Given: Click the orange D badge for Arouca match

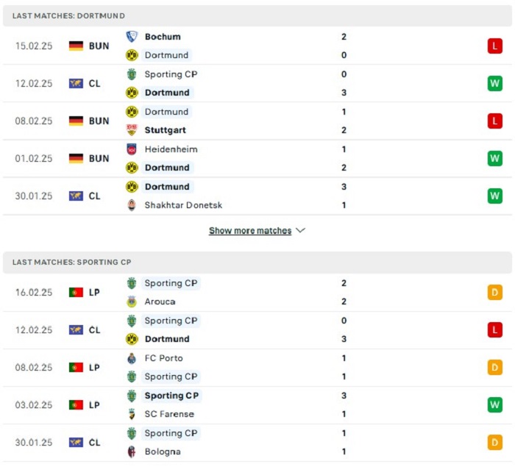Looking at the screenshot, I should coord(494,292).
